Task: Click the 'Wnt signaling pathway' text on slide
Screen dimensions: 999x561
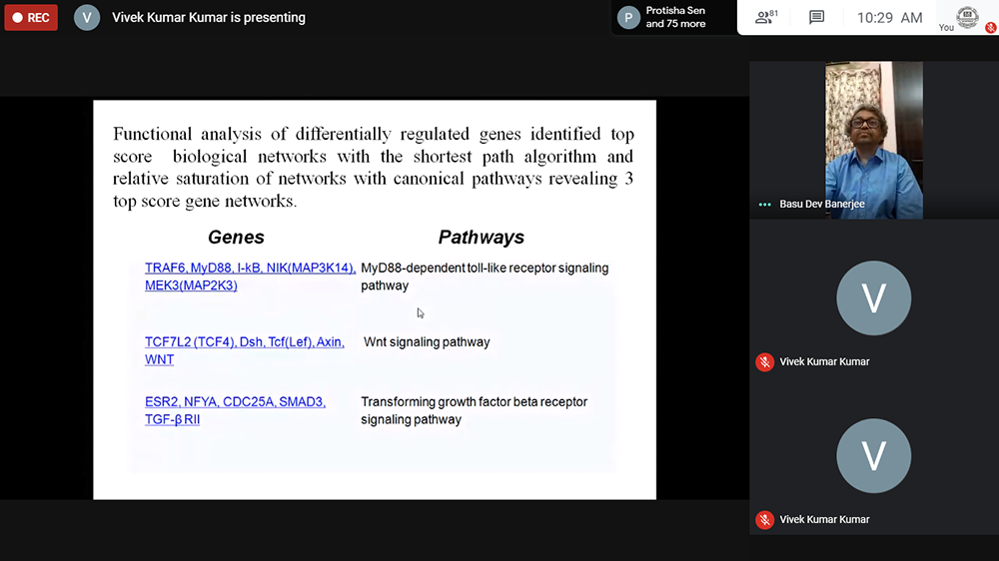Action: (427, 341)
